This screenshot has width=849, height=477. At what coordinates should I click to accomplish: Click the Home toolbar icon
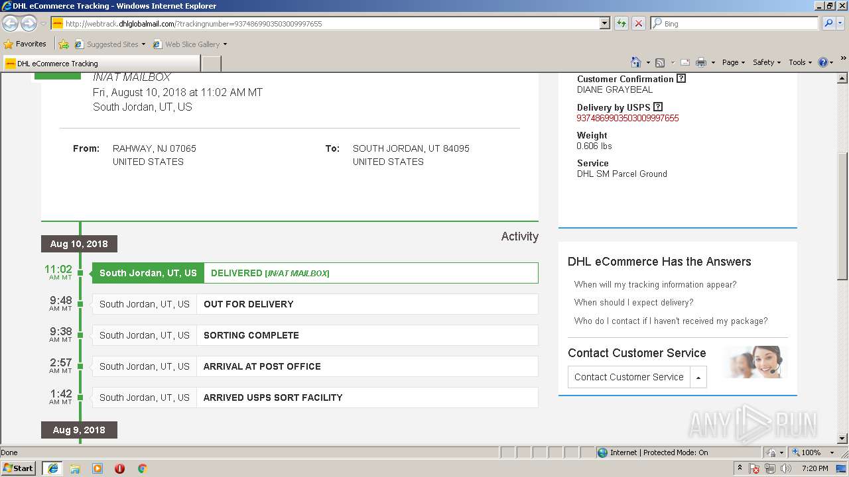click(x=635, y=62)
